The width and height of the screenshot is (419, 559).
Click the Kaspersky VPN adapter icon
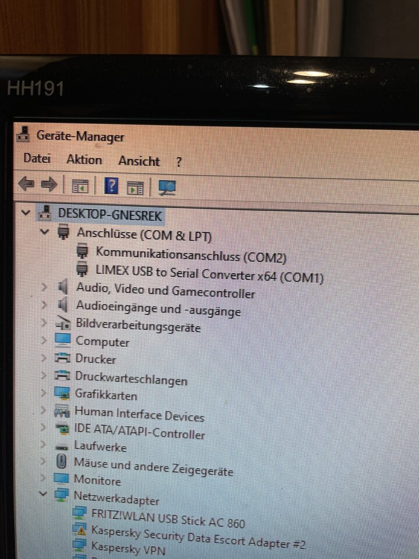tap(79, 545)
